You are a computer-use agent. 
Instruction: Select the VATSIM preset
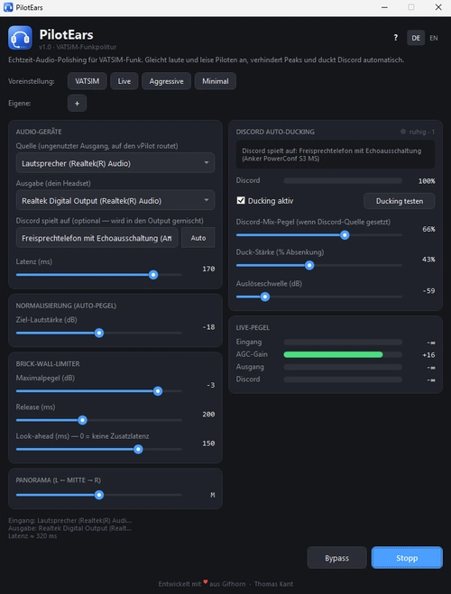[x=87, y=81]
